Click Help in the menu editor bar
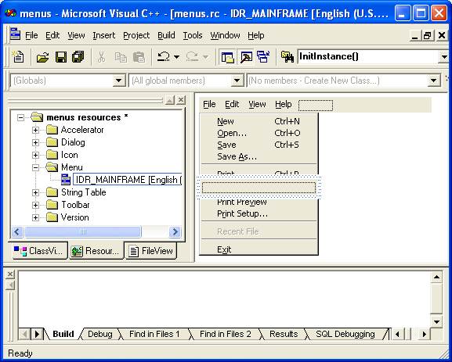This screenshot has width=452, height=362. coord(283,104)
